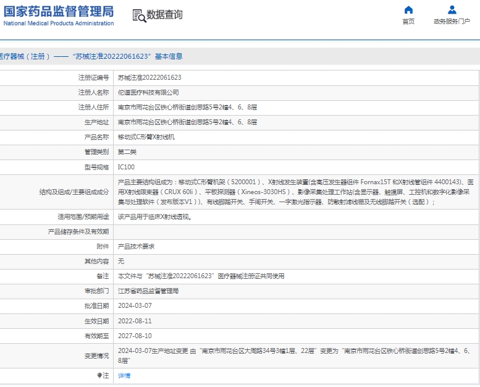480x387 pixels.
Task: Select approval department 江苏省药品监督管理局
Action: coord(148,291)
